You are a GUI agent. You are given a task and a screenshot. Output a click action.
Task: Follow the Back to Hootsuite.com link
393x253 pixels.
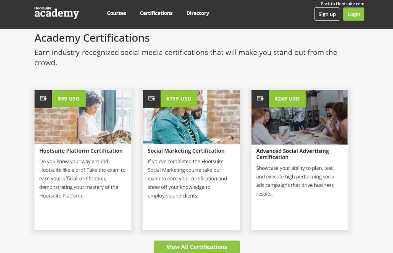tap(342, 4)
